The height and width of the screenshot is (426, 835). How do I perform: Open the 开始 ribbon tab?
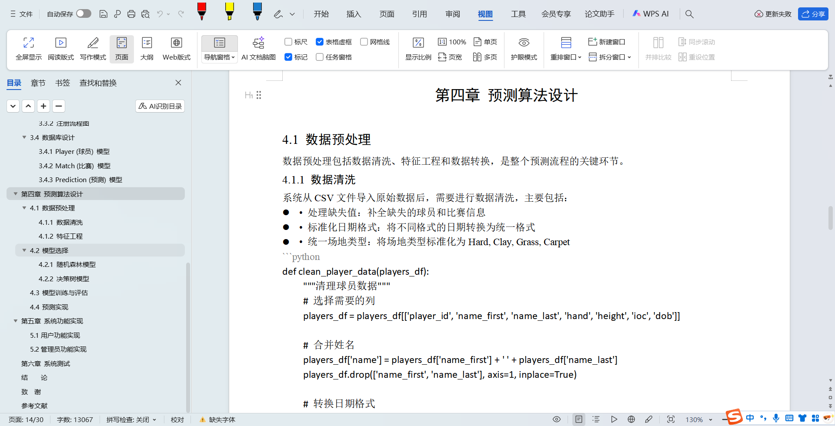coord(321,14)
